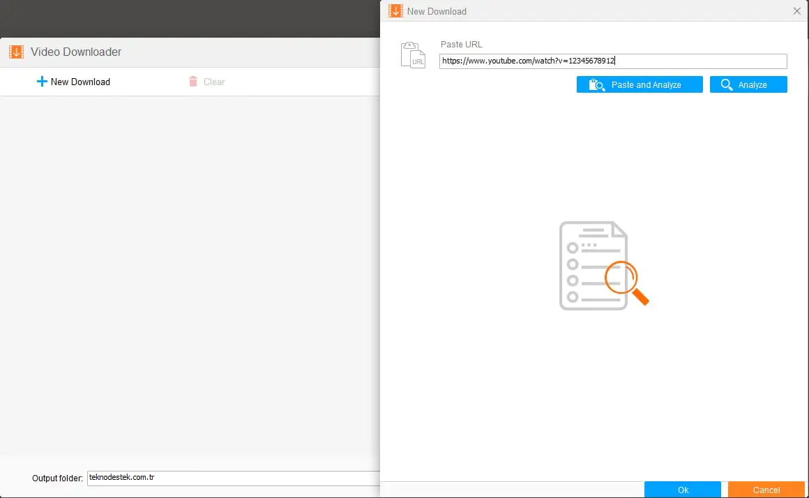This screenshot has height=498, width=809.
Task: Click the document search placeholder illustration
Action: tap(604, 266)
